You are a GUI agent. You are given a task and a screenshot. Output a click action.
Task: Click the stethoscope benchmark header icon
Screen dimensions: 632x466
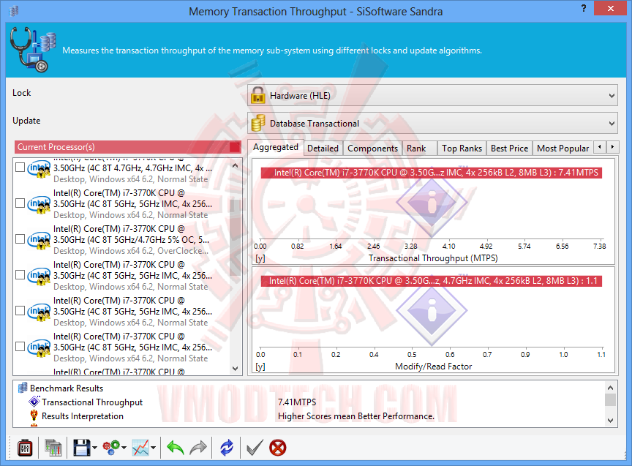pyautogui.click(x=33, y=49)
